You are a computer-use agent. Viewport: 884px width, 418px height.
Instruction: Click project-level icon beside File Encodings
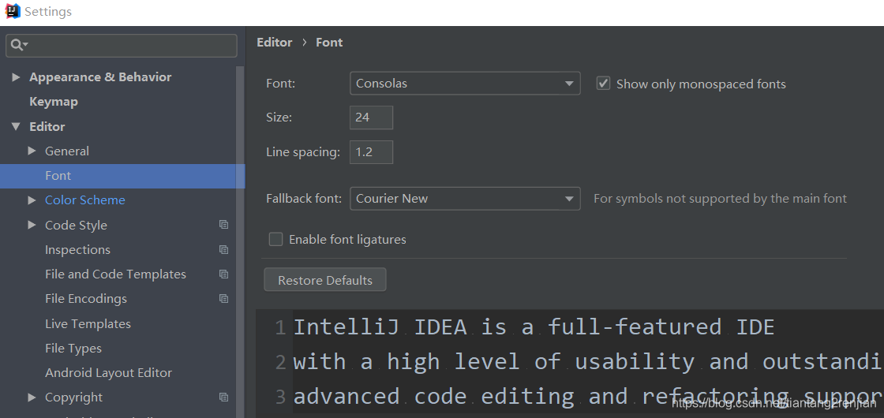point(224,299)
